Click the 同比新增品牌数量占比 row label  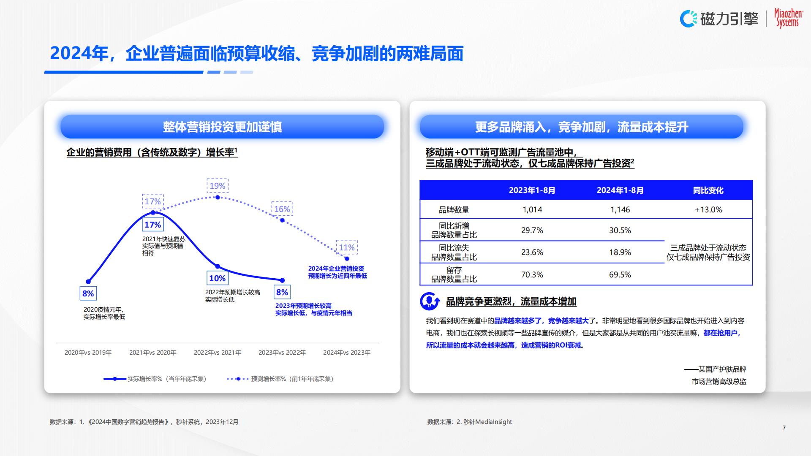(454, 230)
